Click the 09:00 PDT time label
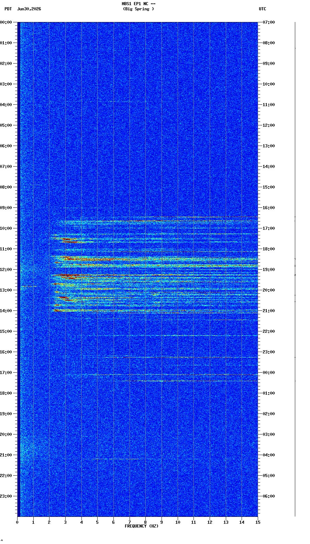The width and height of the screenshot is (310, 544). point(6,208)
